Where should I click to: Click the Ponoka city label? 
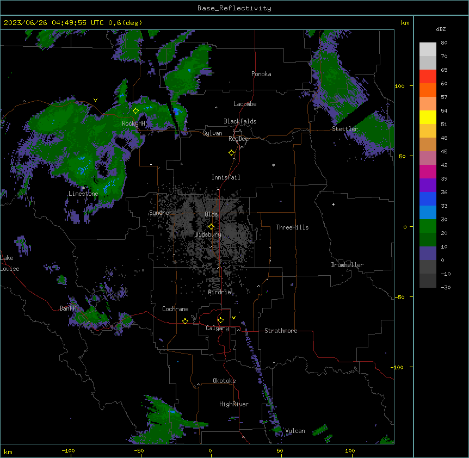[x=261, y=74]
